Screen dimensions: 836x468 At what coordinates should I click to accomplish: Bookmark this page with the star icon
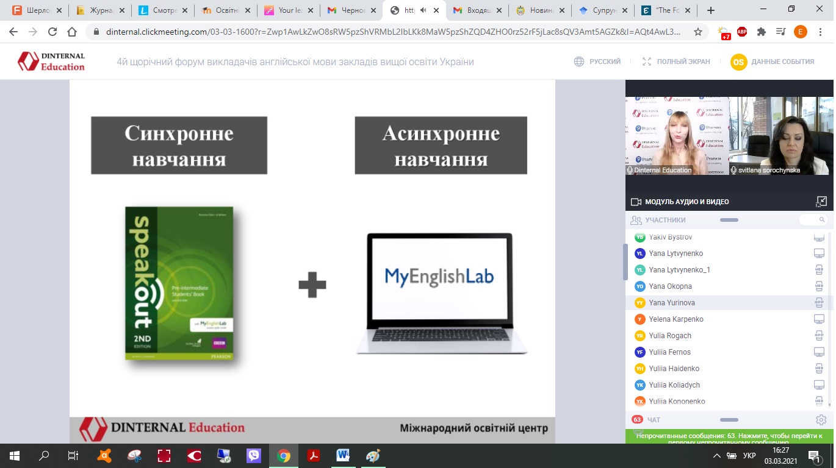698,32
